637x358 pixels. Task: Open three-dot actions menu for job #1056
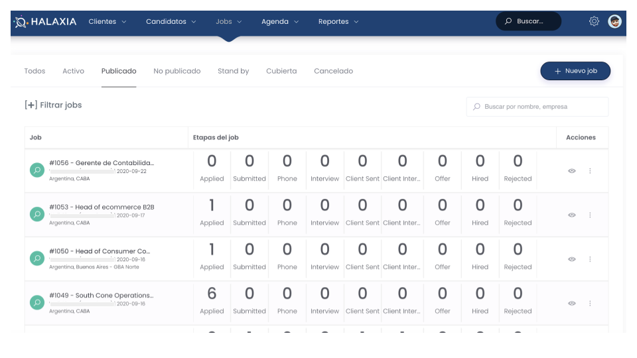[x=590, y=170]
